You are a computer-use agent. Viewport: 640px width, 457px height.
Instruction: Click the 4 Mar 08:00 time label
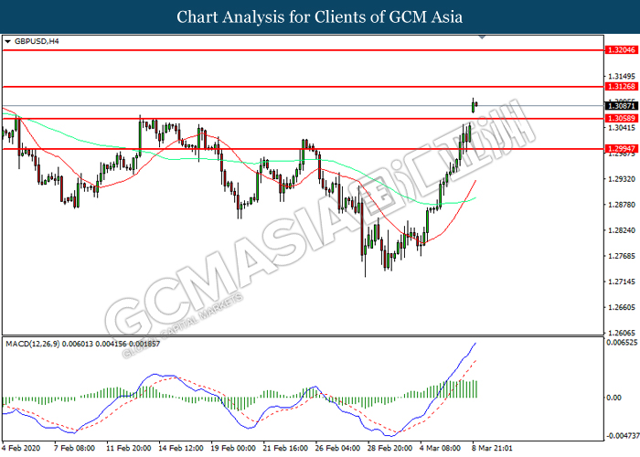tap(440, 448)
